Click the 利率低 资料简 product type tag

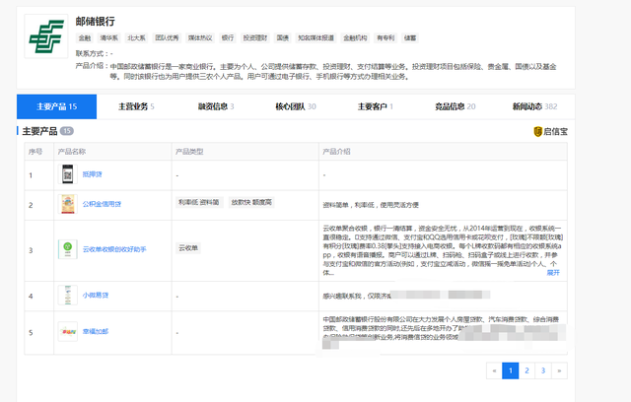(x=199, y=202)
